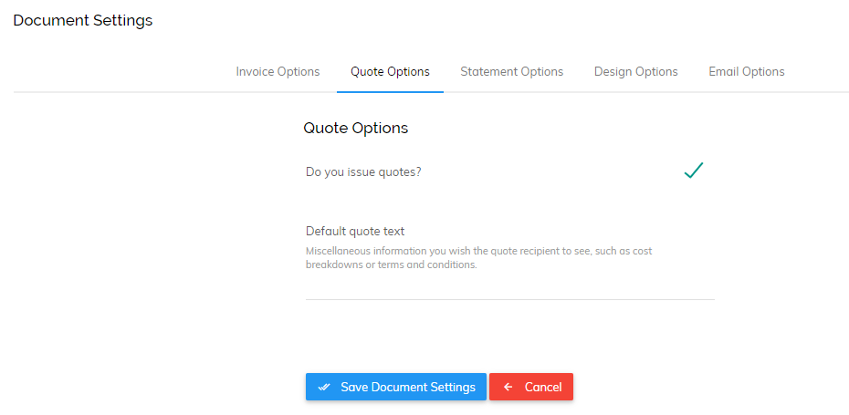Toggle the green checkmark for issuing quotes

coord(693,171)
